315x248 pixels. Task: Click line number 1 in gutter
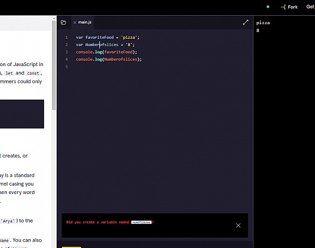click(x=67, y=37)
